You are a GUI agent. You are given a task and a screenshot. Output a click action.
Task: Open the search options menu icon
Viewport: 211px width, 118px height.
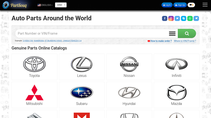tap(172, 34)
